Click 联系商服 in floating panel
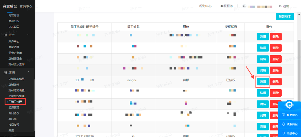 (x=292, y=124)
